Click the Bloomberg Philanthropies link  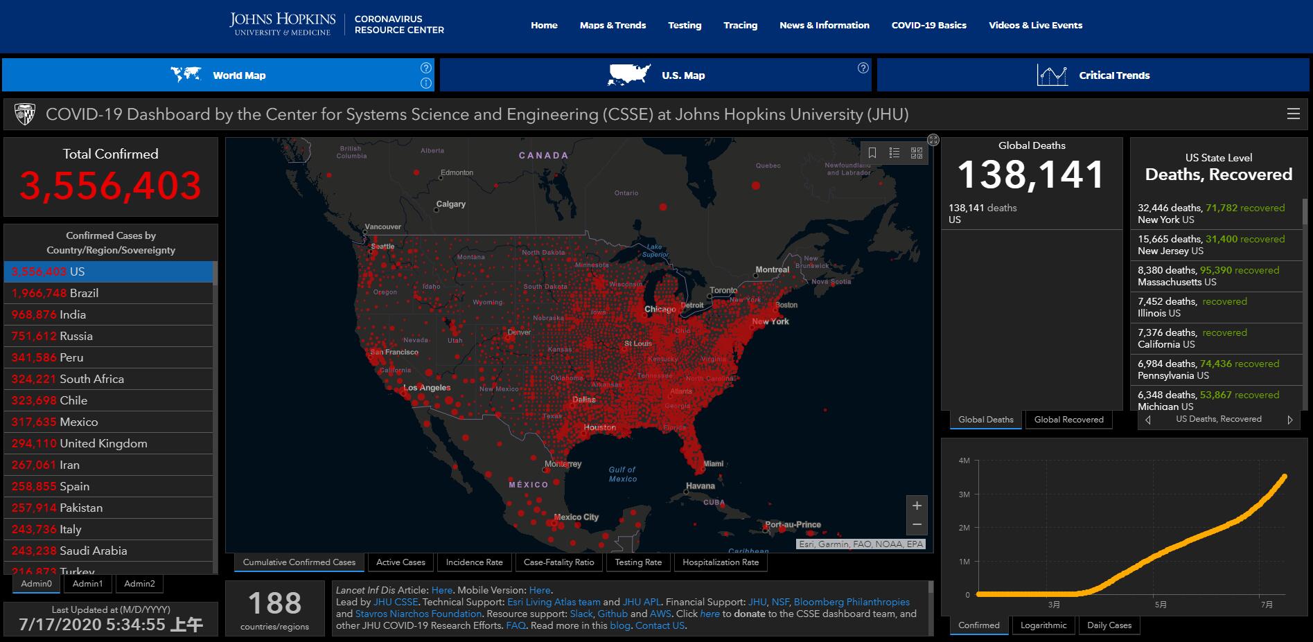click(x=852, y=603)
